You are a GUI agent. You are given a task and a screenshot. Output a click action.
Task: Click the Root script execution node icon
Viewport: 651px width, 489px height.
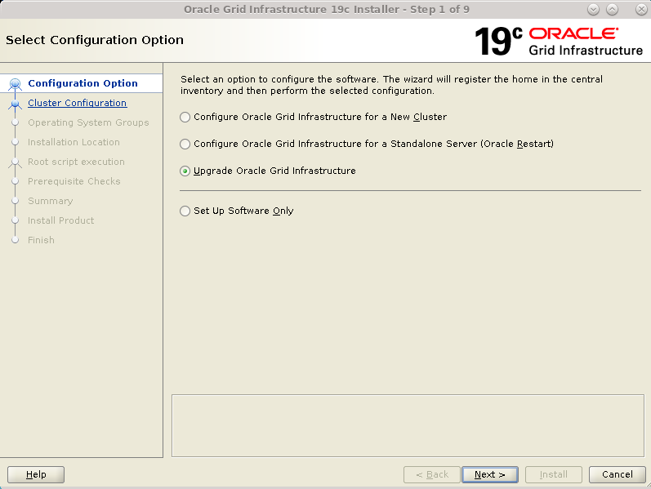15,162
